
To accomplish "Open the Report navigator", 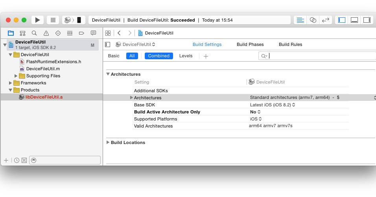I will [93, 33].
